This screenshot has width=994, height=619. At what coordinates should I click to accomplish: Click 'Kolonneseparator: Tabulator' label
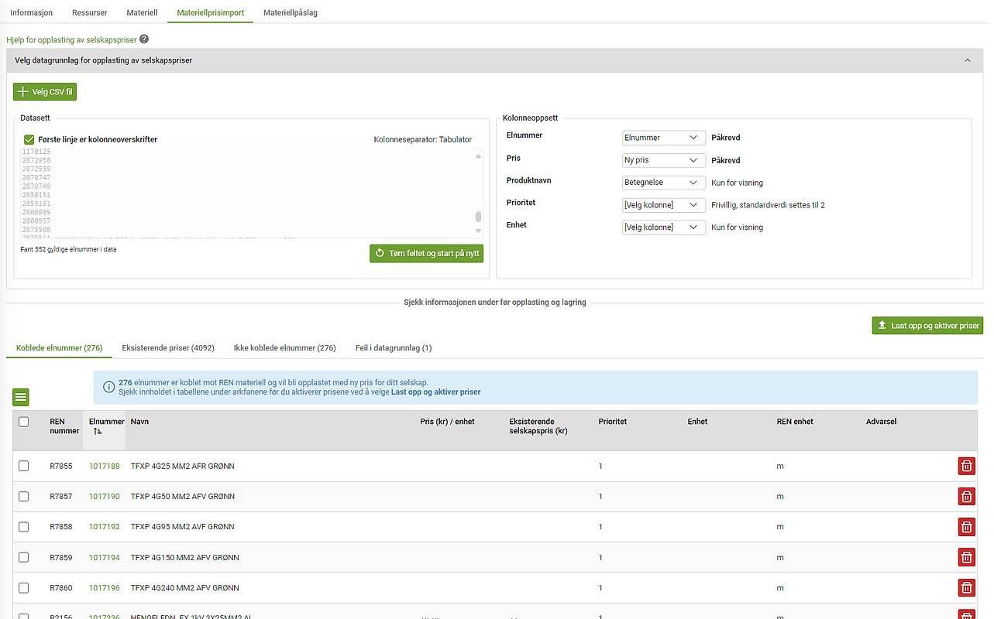422,139
